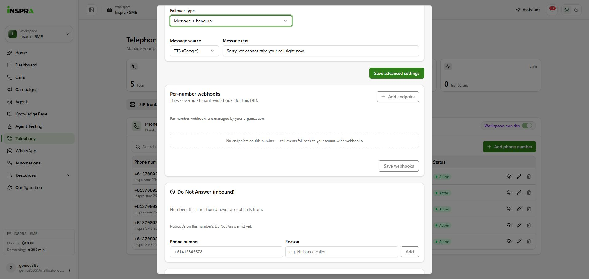589x279 pixels.
Task: Open Campaigns megaphone icon in sidebar
Action: pyautogui.click(x=10, y=89)
